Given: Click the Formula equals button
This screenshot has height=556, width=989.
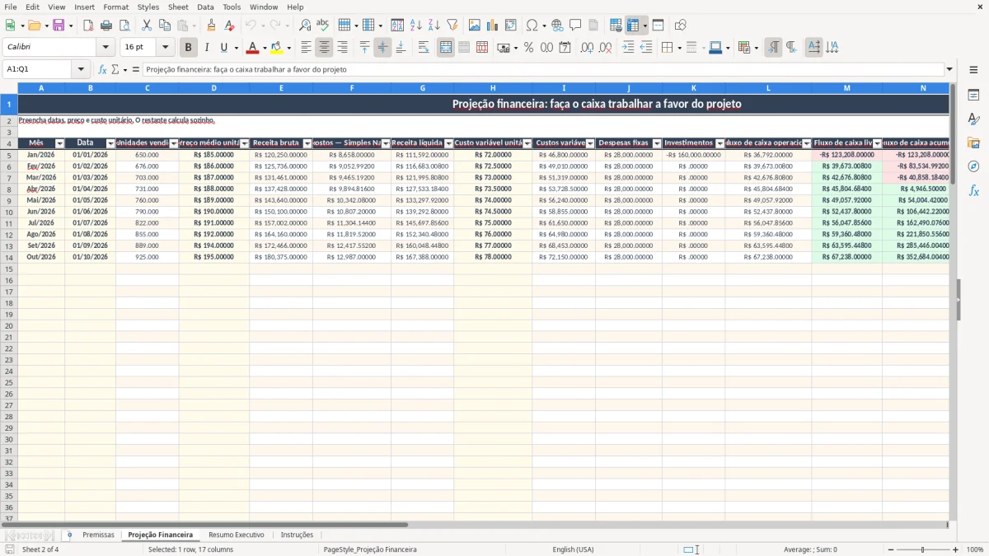Looking at the screenshot, I should click(135, 69).
